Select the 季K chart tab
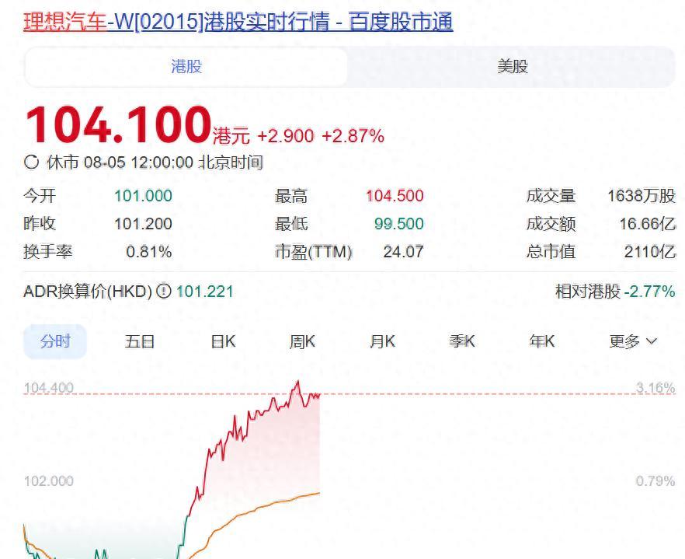 click(x=462, y=341)
